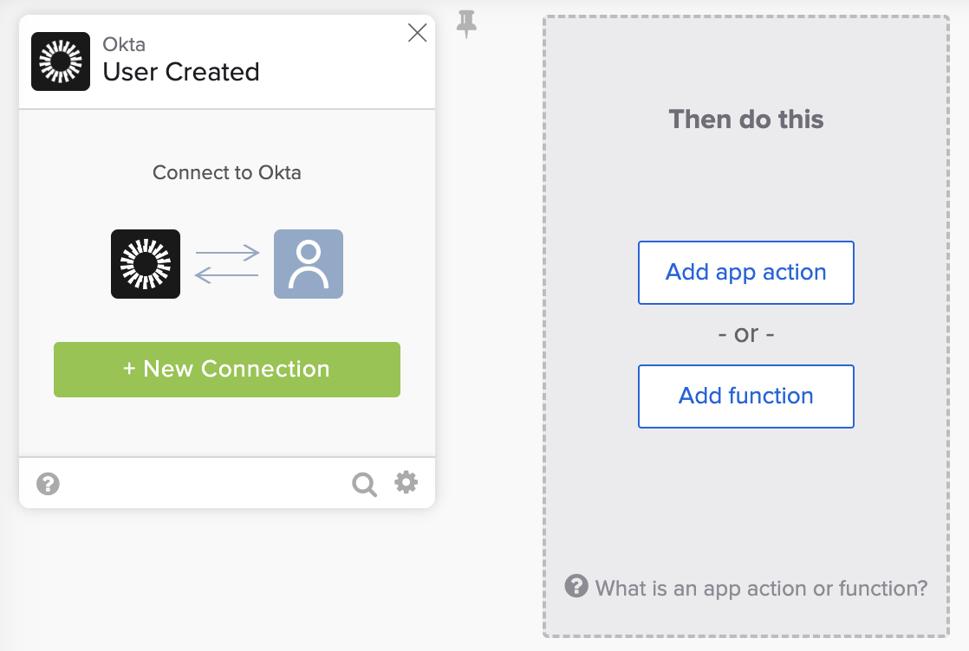Click the Okta logo in the card header

61,61
